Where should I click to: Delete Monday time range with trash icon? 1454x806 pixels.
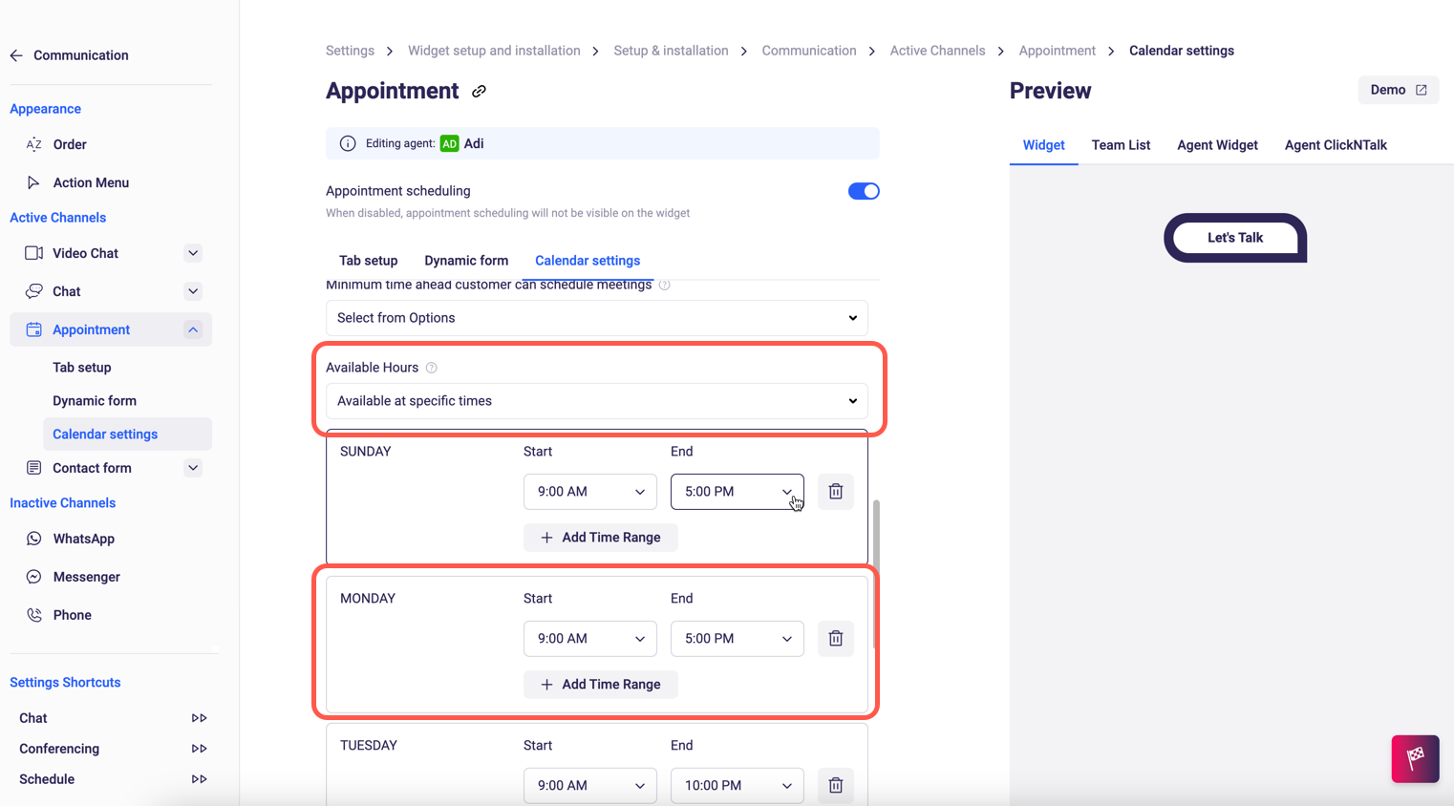coord(836,639)
